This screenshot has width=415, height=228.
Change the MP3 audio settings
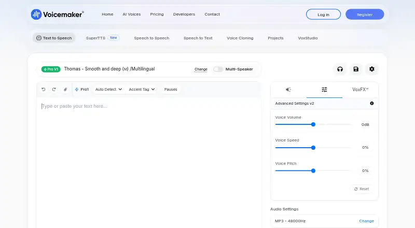coord(366,221)
